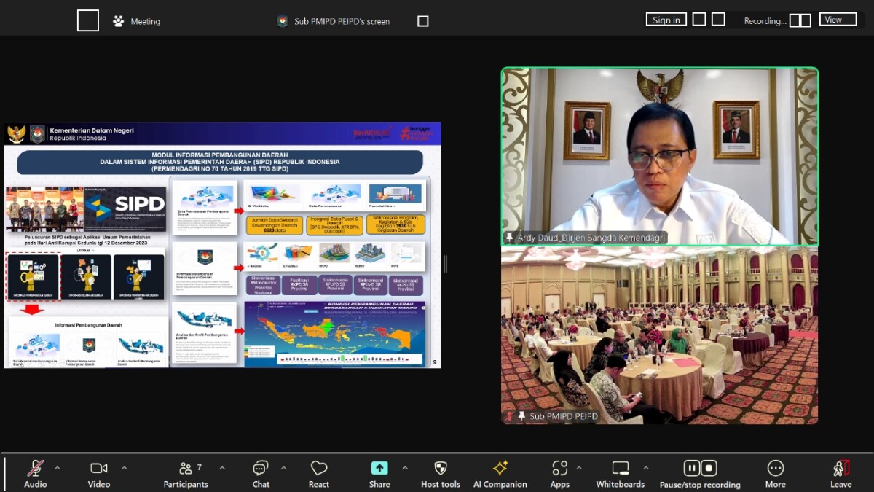Expand the audio options chevron
The image size is (874, 492).
tap(58, 468)
